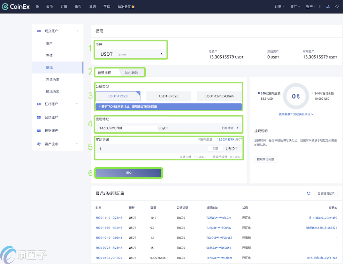Open 行情 in the top navigation
The image size is (343, 264).
click(x=64, y=7)
